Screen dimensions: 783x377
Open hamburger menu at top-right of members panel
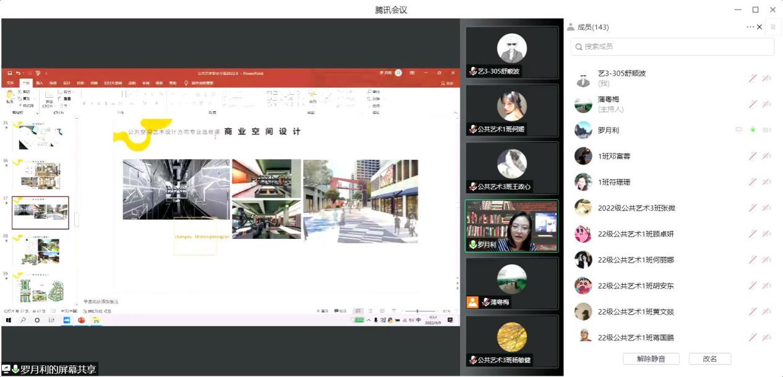click(x=772, y=27)
